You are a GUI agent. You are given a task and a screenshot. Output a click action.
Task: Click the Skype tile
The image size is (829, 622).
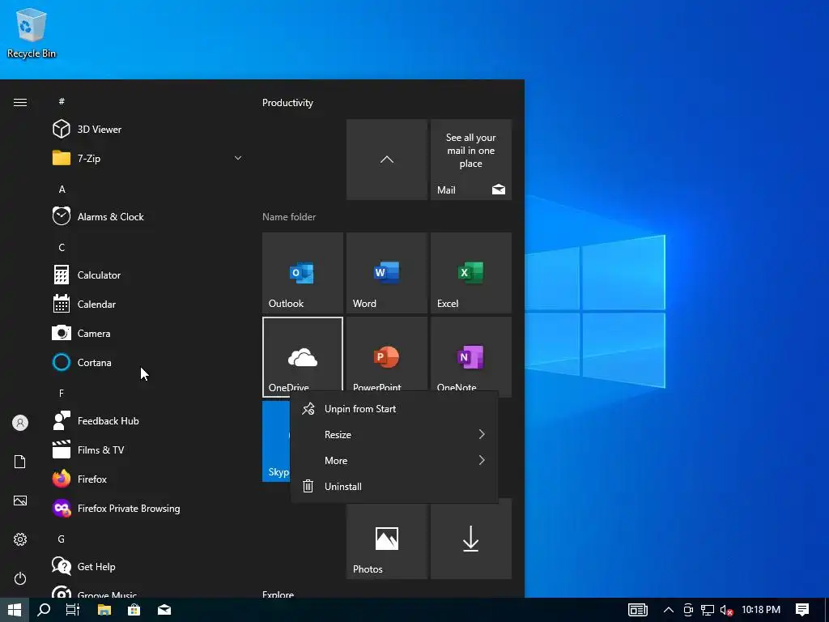[x=276, y=441]
